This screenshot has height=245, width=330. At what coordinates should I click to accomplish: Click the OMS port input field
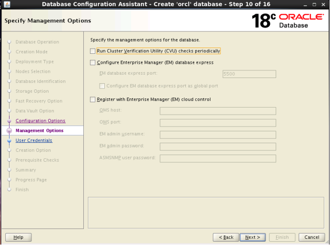218,123
